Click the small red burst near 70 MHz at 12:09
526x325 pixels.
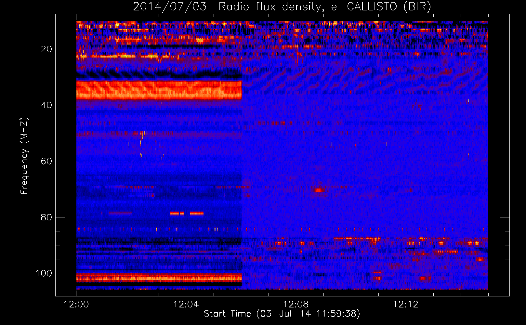point(320,189)
